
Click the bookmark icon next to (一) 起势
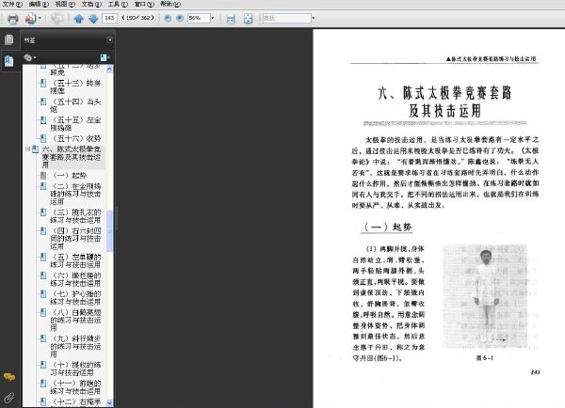tap(43, 175)
